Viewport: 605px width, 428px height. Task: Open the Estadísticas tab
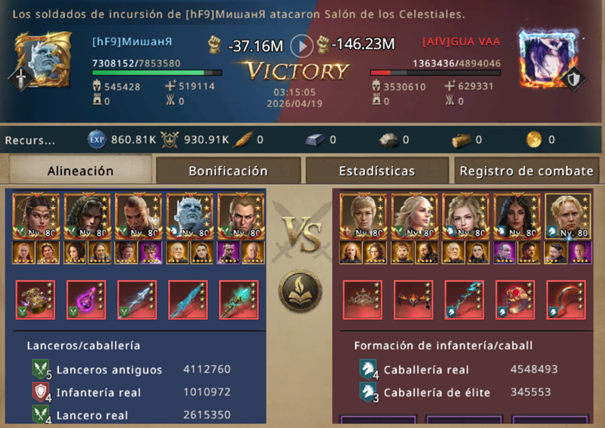pyautogui.click(x=377, y=171)
